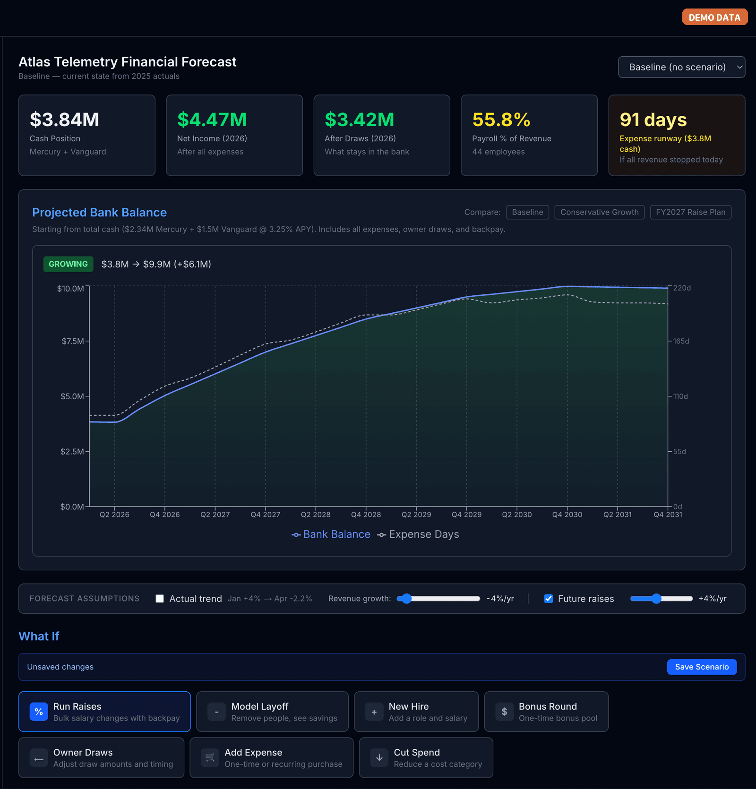Click the Future raises percentage slider

tap(661, 599)
